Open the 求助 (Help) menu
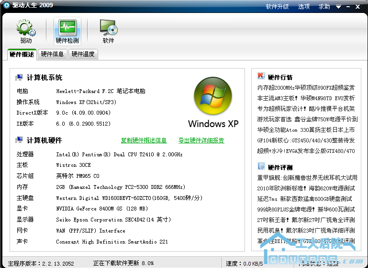 coord(324,7)
